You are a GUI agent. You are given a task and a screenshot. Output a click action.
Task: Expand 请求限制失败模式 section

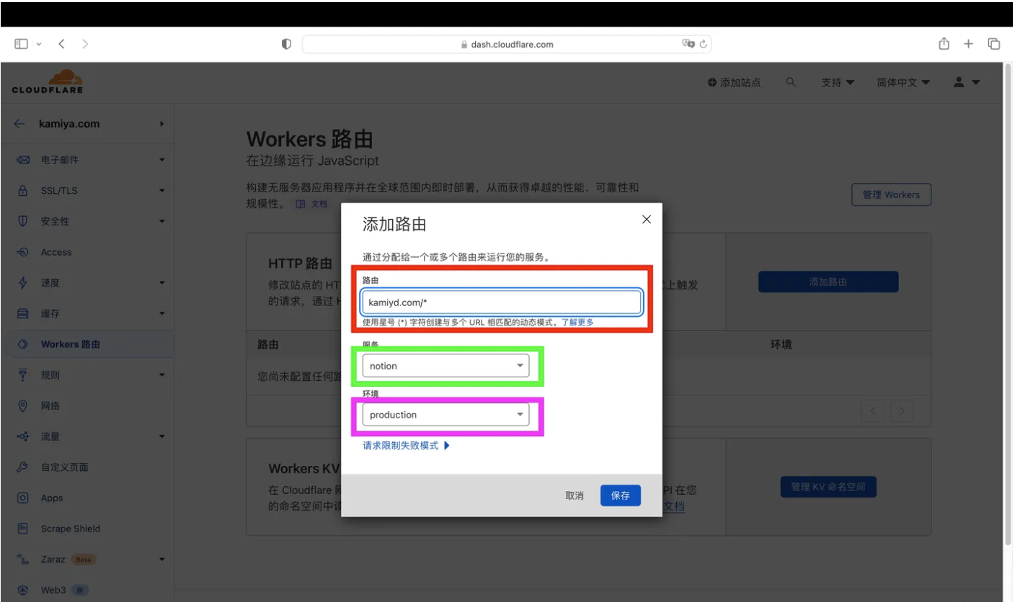click(x=406, y=446)
